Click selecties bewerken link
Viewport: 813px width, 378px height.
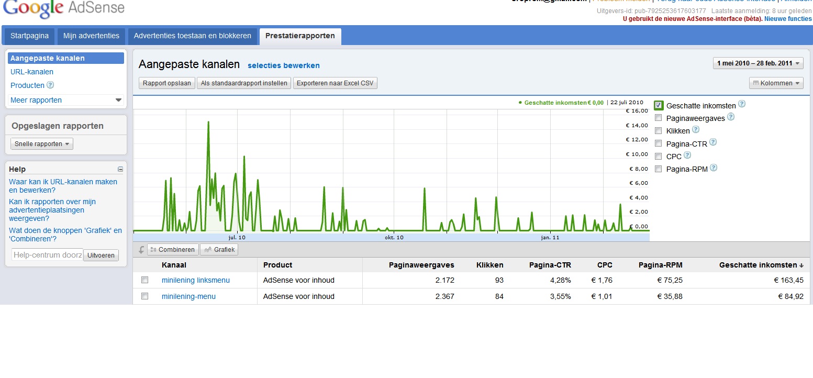tap(284, 65)
